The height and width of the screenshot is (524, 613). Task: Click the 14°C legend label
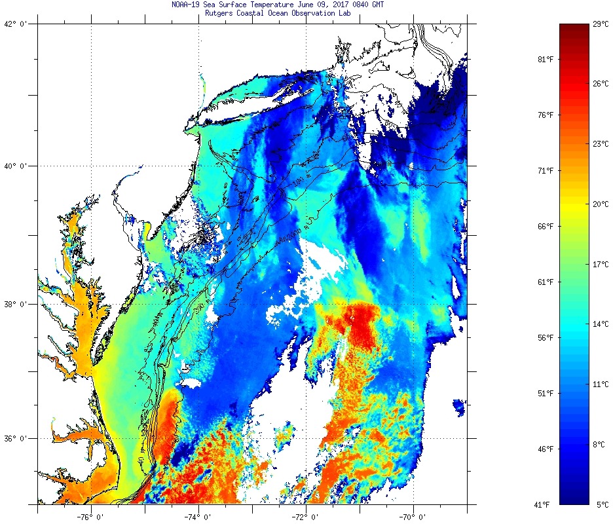[x=601, y=324]
